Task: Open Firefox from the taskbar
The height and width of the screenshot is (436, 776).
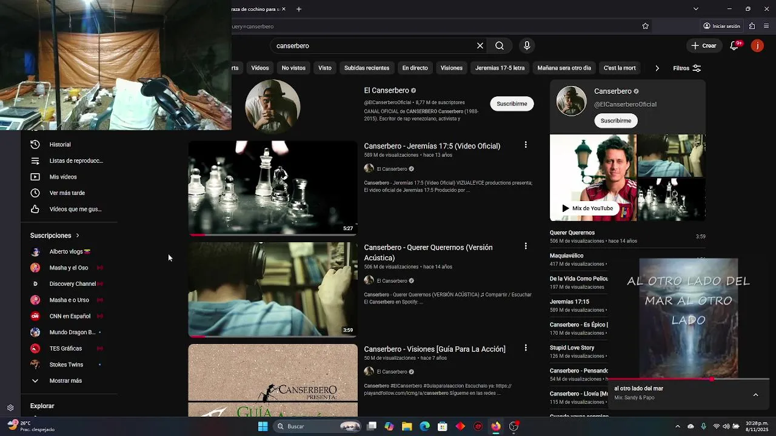Action: click(496, 426)
